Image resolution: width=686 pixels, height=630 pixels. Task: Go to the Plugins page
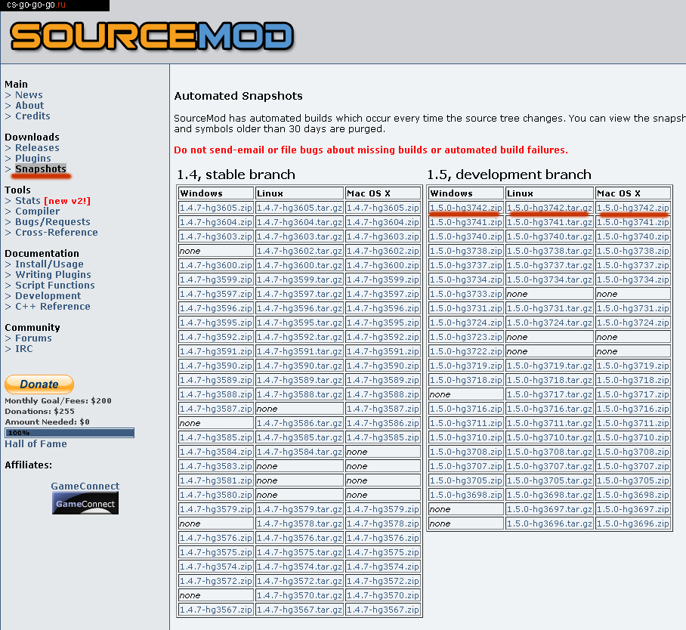click(33, 159)
